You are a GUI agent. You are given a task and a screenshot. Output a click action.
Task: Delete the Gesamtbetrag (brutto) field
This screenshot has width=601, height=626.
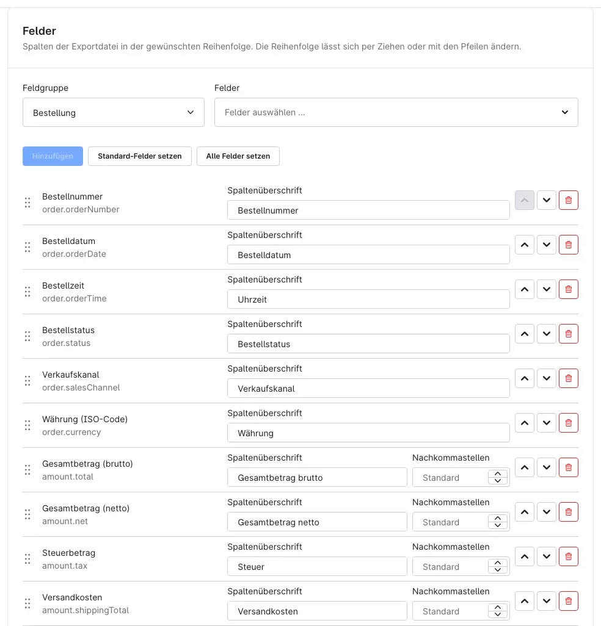pyautogui.click(x=568, y=467)
